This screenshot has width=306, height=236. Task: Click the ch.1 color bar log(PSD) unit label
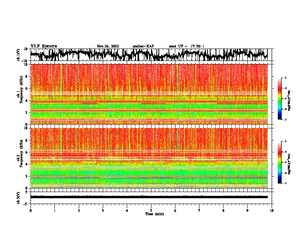289,101
